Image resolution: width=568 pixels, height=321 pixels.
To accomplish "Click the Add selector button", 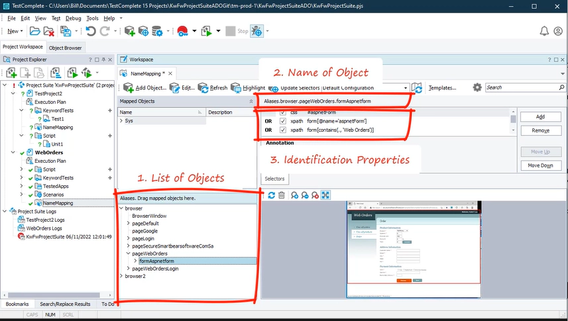I will [x=540, y=116].
